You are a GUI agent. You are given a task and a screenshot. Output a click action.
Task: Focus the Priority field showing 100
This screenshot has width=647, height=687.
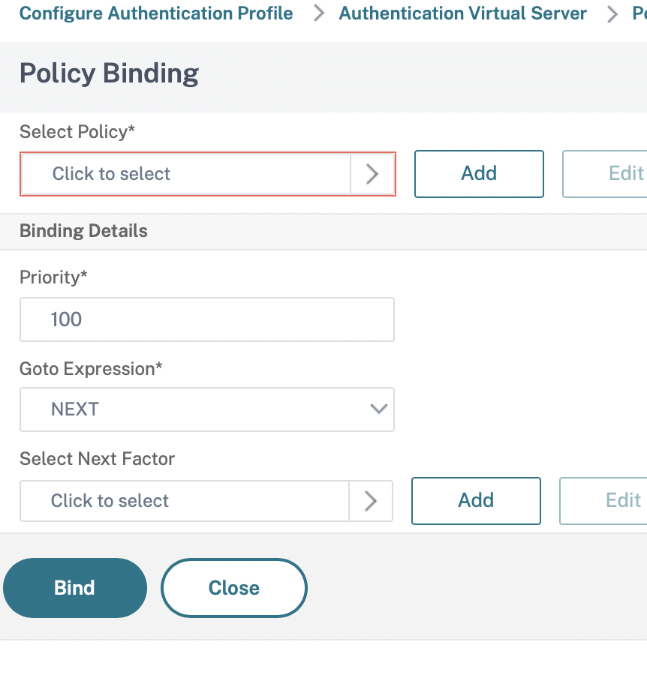coord(207,319)
